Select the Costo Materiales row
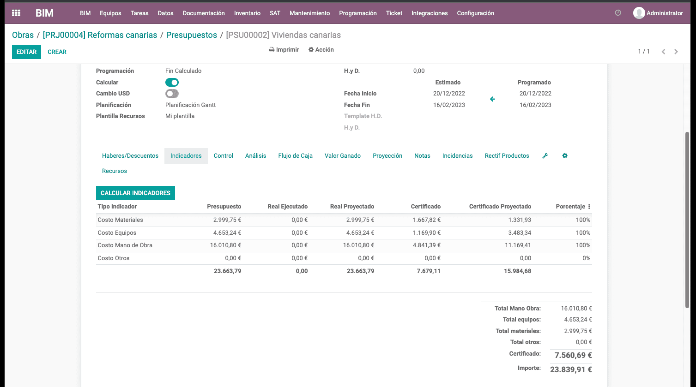 344,220
